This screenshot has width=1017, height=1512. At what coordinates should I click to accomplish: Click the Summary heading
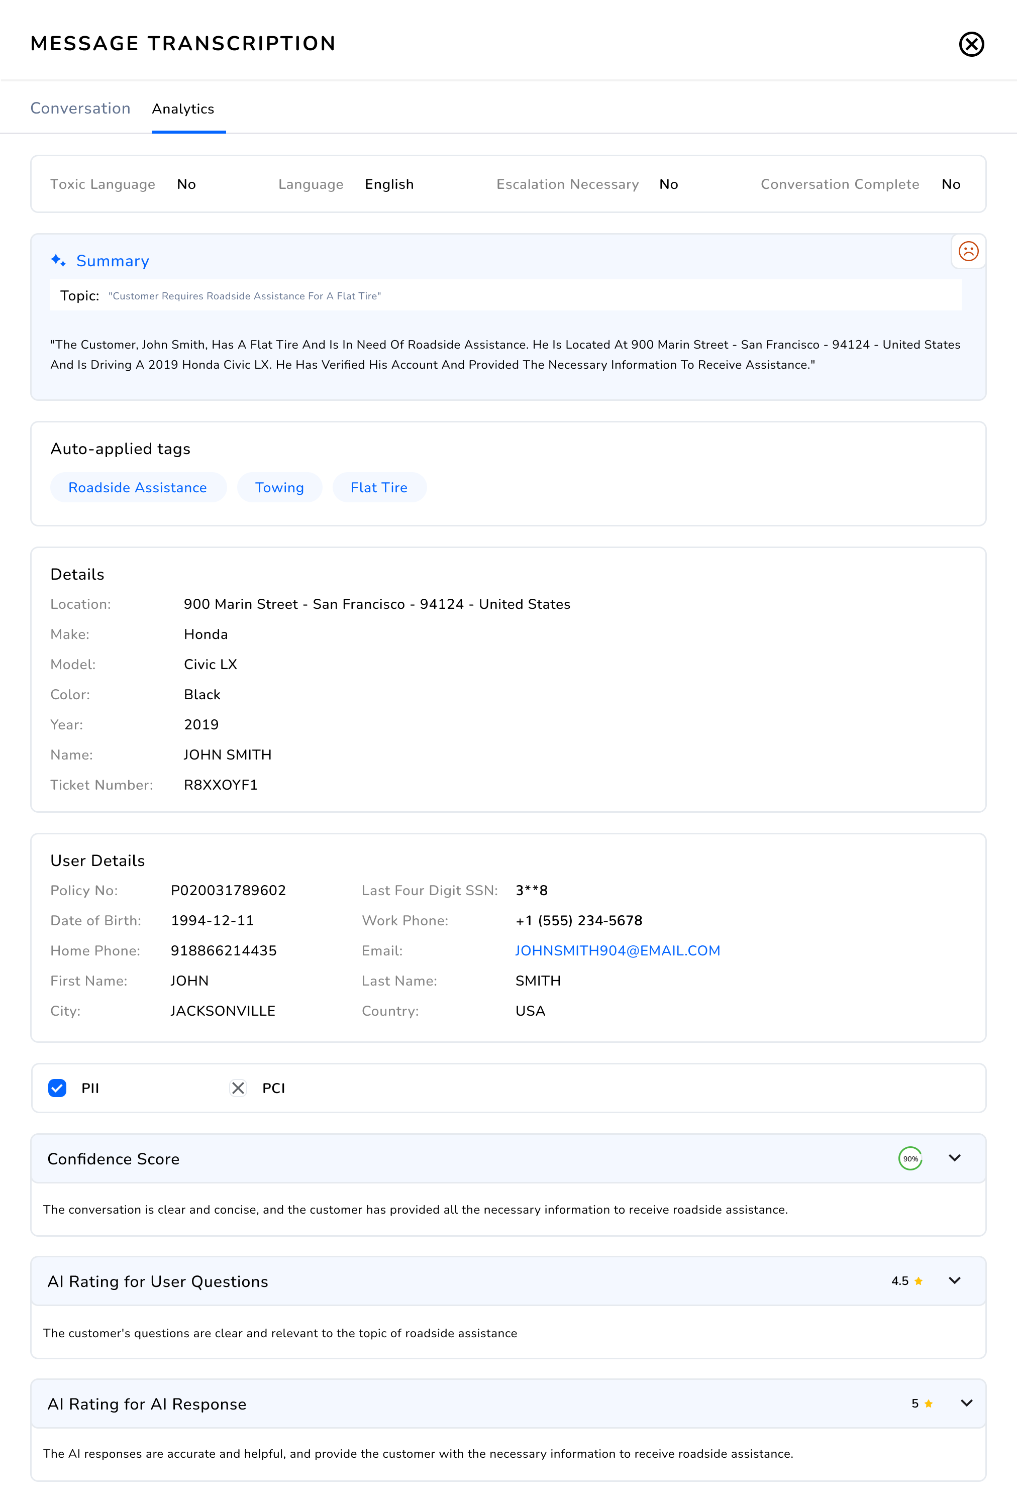click(113, 261)
